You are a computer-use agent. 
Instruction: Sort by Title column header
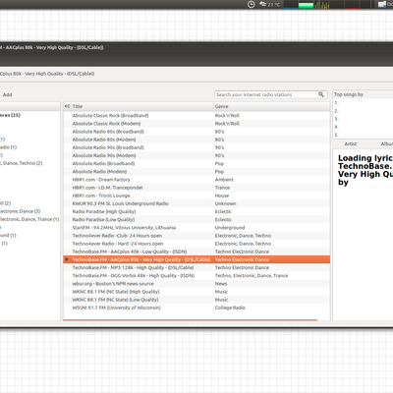[x=142, y=106]
